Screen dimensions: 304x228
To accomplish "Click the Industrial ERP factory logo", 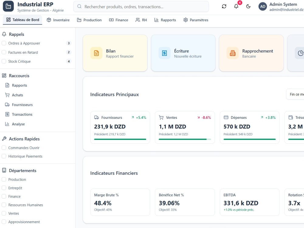I will click(8, 6).
